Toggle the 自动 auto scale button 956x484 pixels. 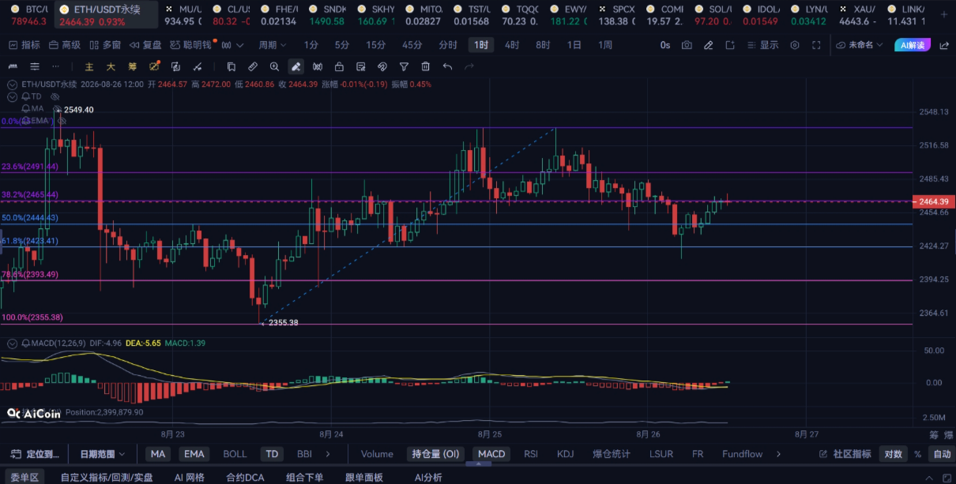tap(942, 454)
